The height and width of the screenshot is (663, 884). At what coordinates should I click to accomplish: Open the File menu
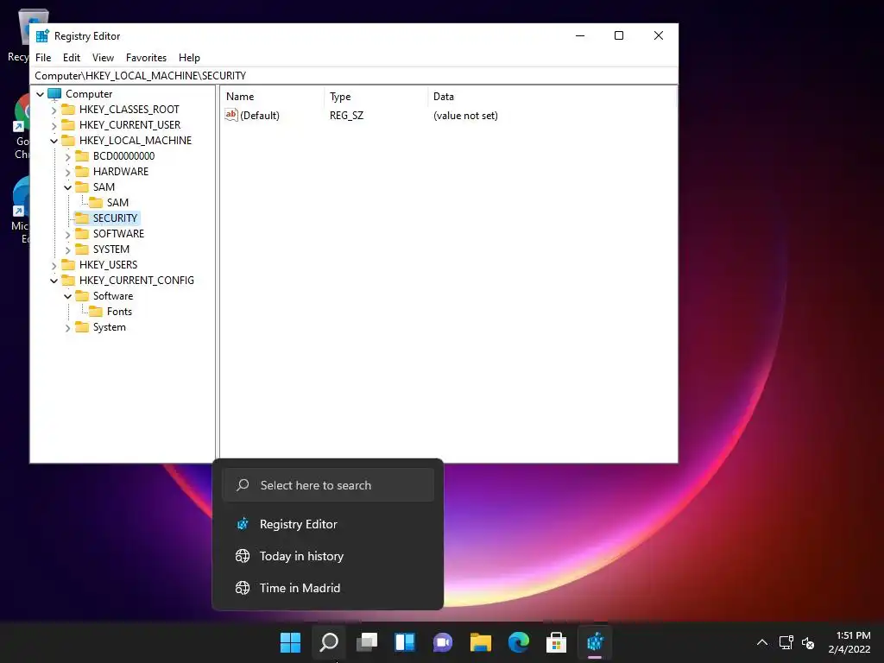pos(43,58)
